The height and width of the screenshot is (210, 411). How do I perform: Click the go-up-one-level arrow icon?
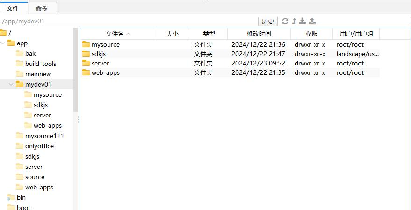tap(294, 21)
